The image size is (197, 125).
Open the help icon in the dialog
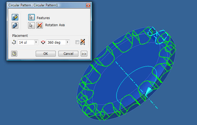[14, 54]
